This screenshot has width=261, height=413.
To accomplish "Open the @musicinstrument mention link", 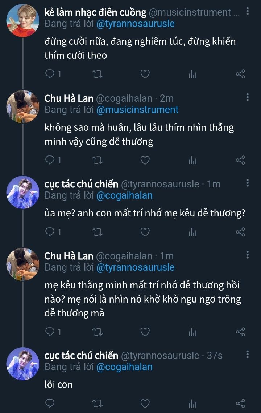I will tap(137, 109).
